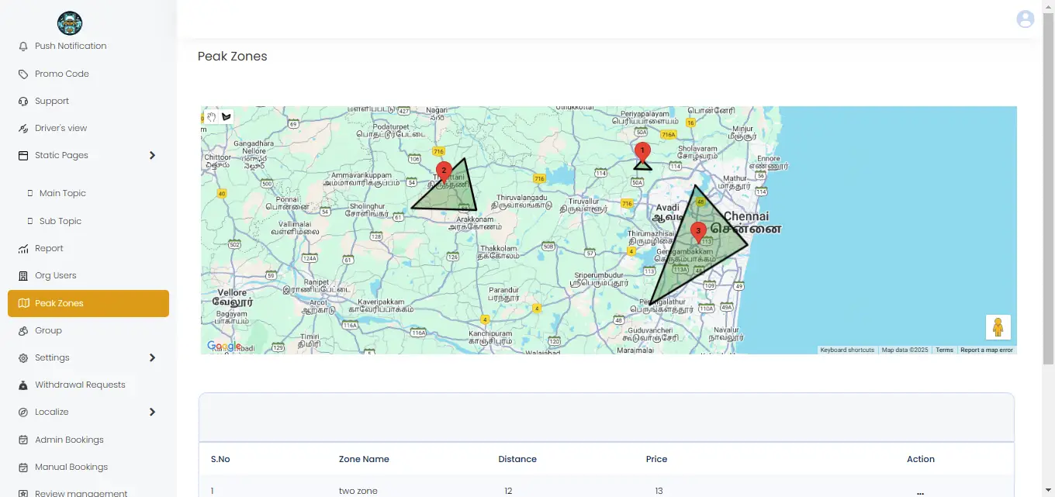Expand the Static Pages submenu arrow
Viewport: 1055px width, 497px height.
tap(152, 156)
